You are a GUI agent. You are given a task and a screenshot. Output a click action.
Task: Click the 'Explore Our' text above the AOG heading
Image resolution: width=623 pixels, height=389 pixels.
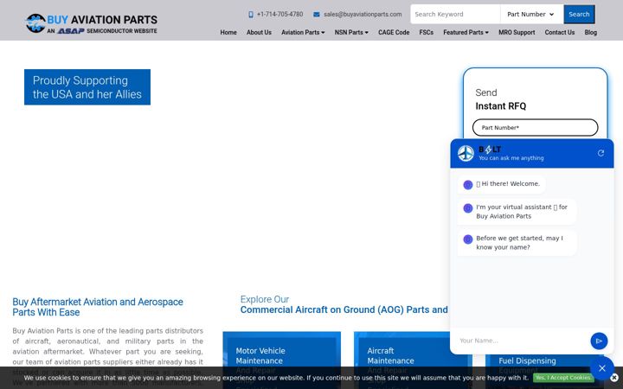265,299
